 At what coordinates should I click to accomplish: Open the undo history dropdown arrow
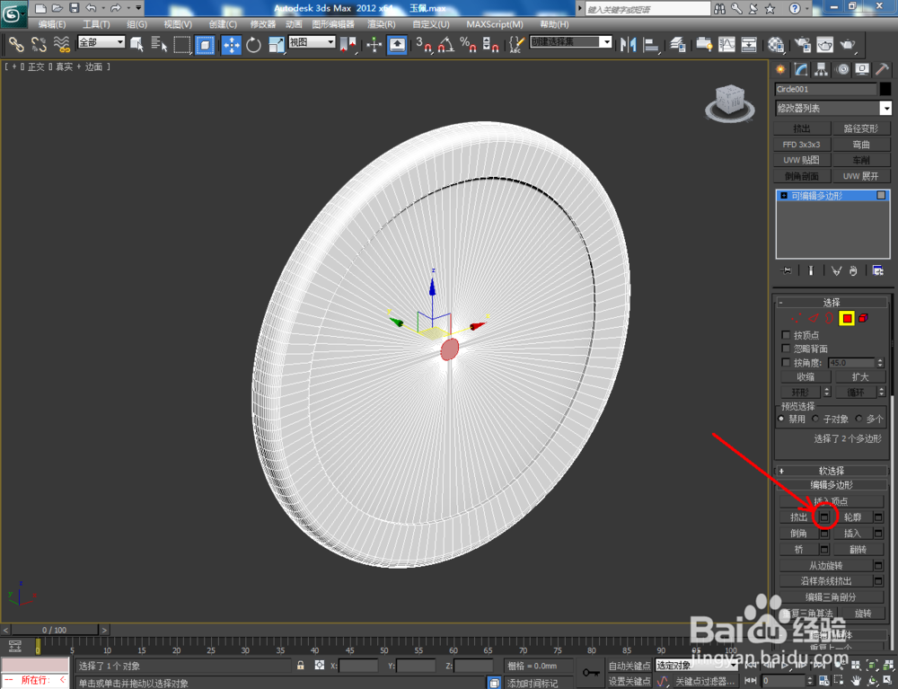click(103, 8)
